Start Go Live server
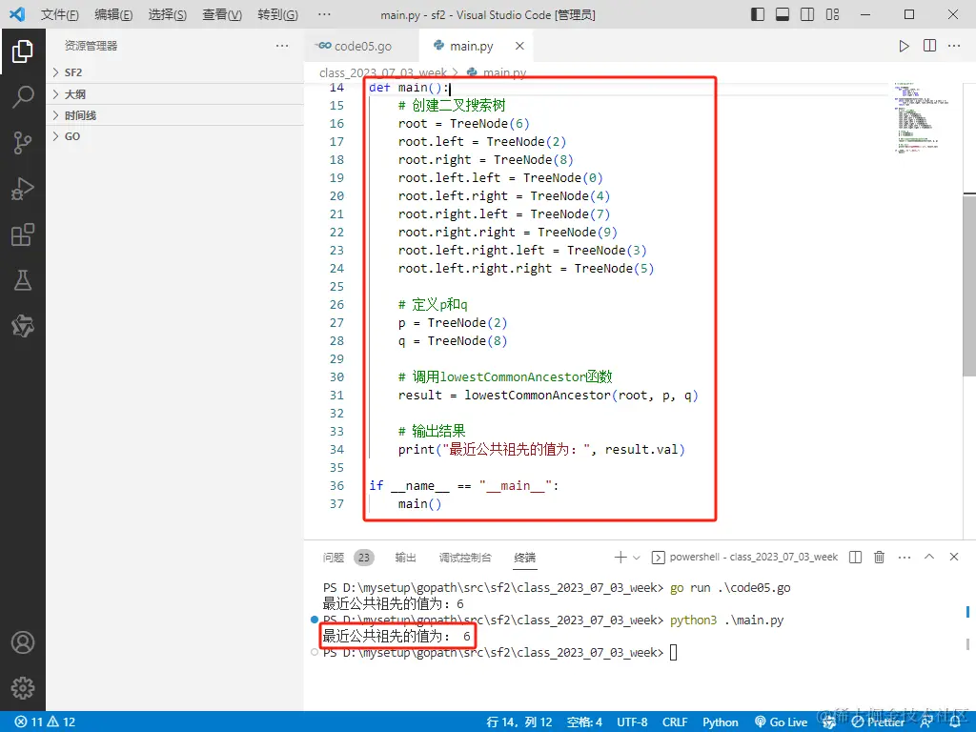The width and height of the screenshot is (976, 732). (782, 722)
